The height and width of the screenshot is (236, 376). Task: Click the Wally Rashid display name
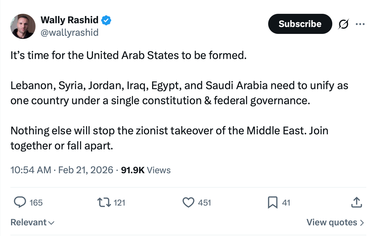[x=69, y=21]
